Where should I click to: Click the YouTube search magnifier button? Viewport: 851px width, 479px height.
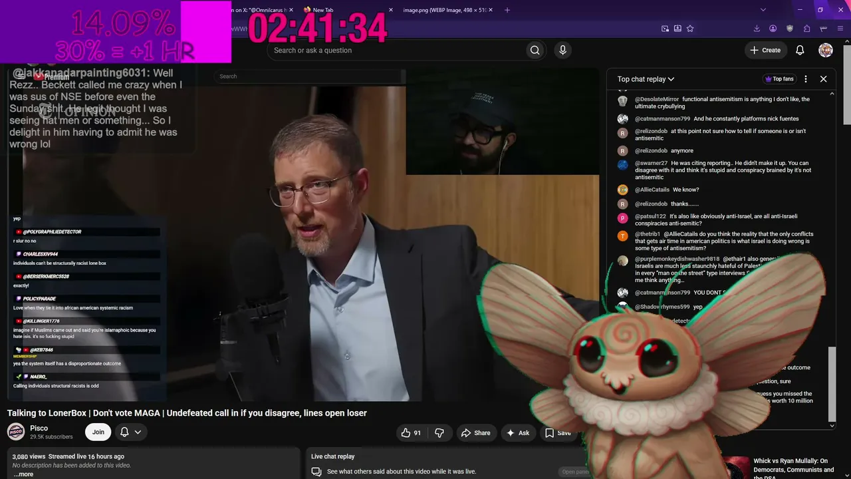coord(535,50)
